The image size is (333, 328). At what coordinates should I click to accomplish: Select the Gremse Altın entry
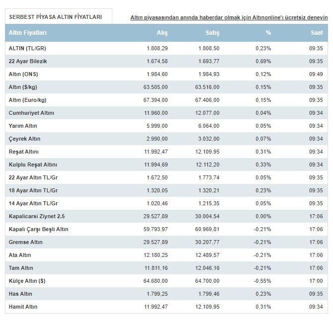point(26,242)
